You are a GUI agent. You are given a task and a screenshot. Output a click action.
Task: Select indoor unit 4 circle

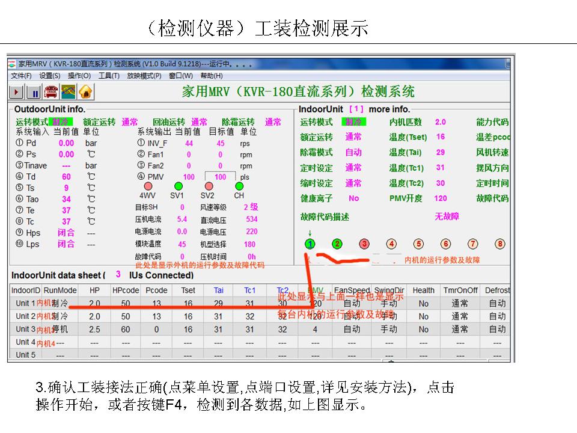click(391, 244)
